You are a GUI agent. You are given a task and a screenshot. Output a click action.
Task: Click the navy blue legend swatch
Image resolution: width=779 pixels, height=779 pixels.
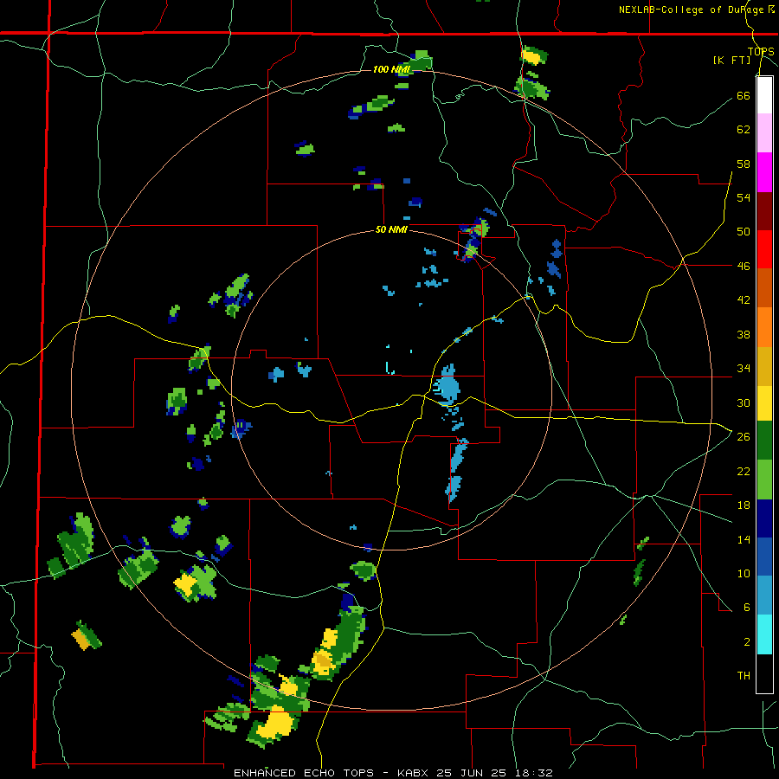pos(764,518)
